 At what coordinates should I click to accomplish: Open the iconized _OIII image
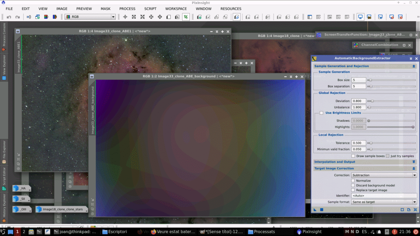click(x=22, y=209)
